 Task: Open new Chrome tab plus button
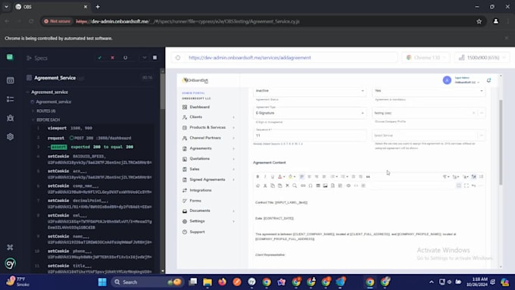click(x=98, y=7)
